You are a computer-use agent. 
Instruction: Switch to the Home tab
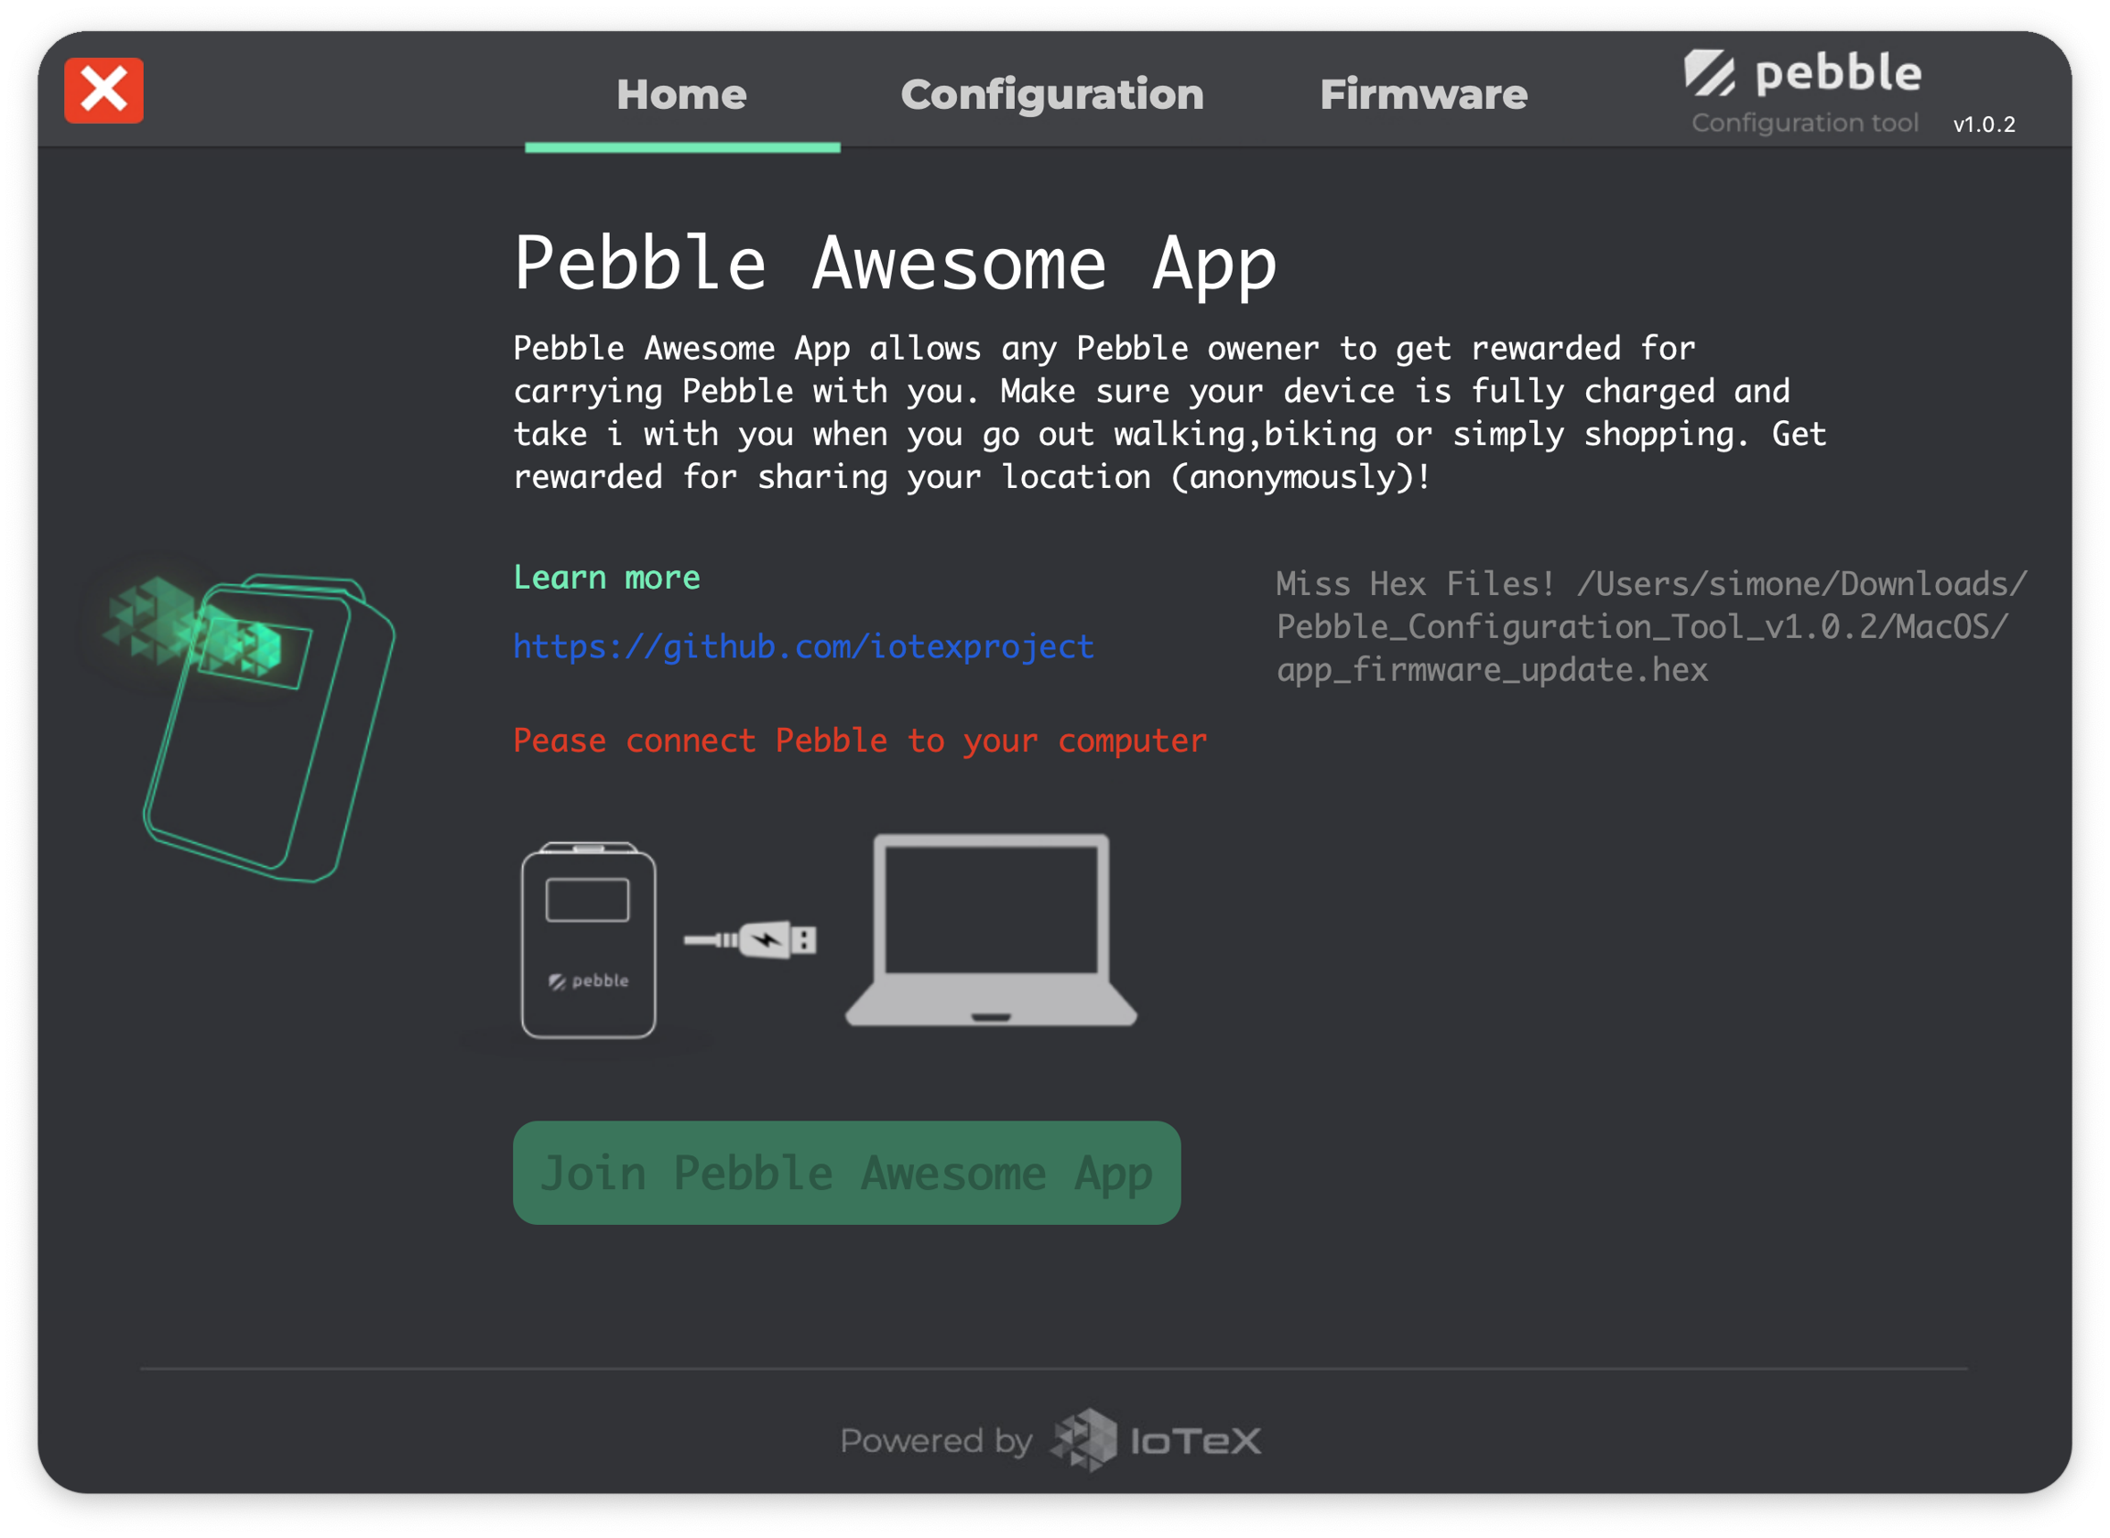681,95
